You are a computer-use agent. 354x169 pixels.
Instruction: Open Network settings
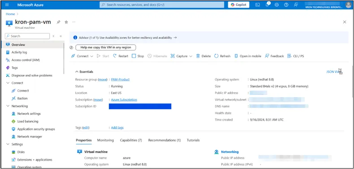[x=29, y=114]
